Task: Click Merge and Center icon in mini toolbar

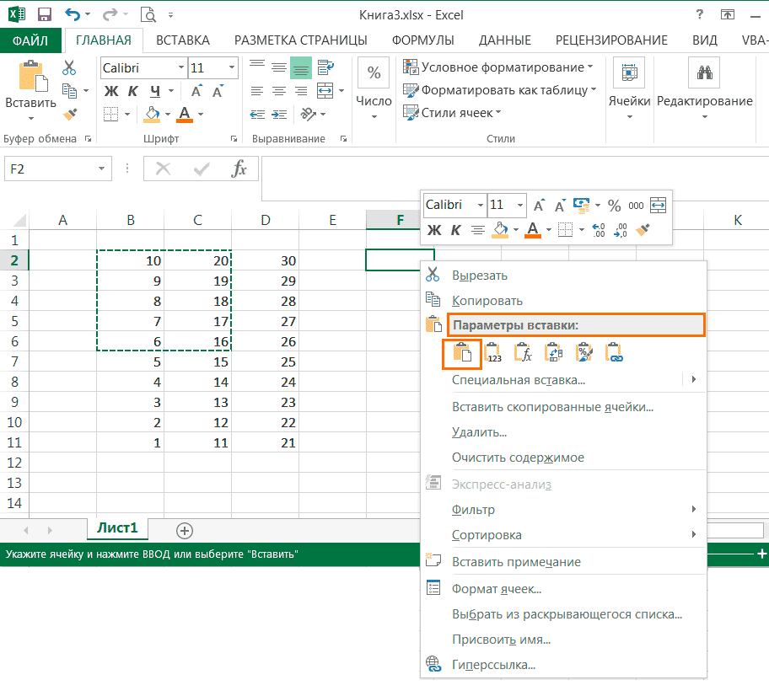Action: coord(659,205)
